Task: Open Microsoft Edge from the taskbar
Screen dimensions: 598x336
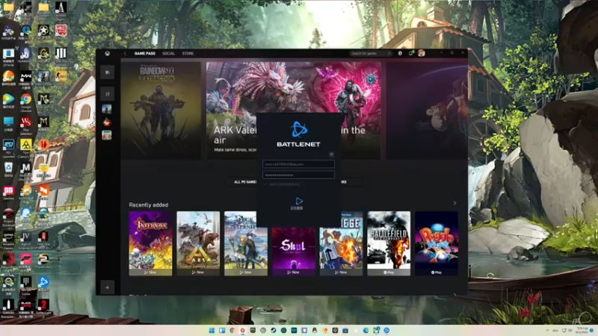Action: click(x=366, y=330)
